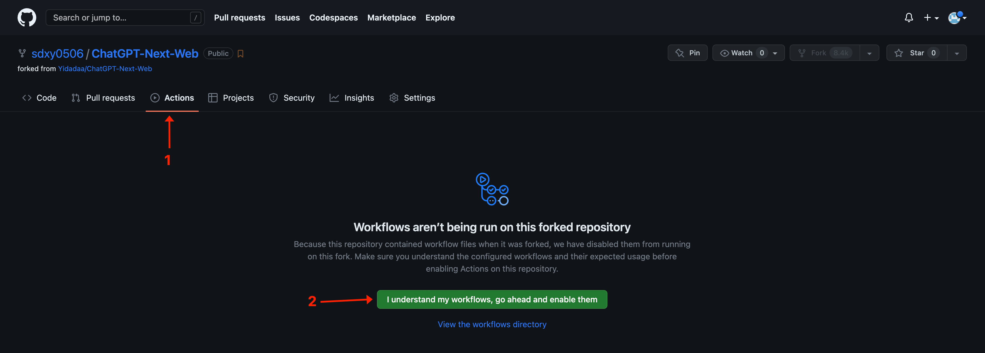Enable workflows with the green button
985x353 pixels.
click(x=492, y=300)
